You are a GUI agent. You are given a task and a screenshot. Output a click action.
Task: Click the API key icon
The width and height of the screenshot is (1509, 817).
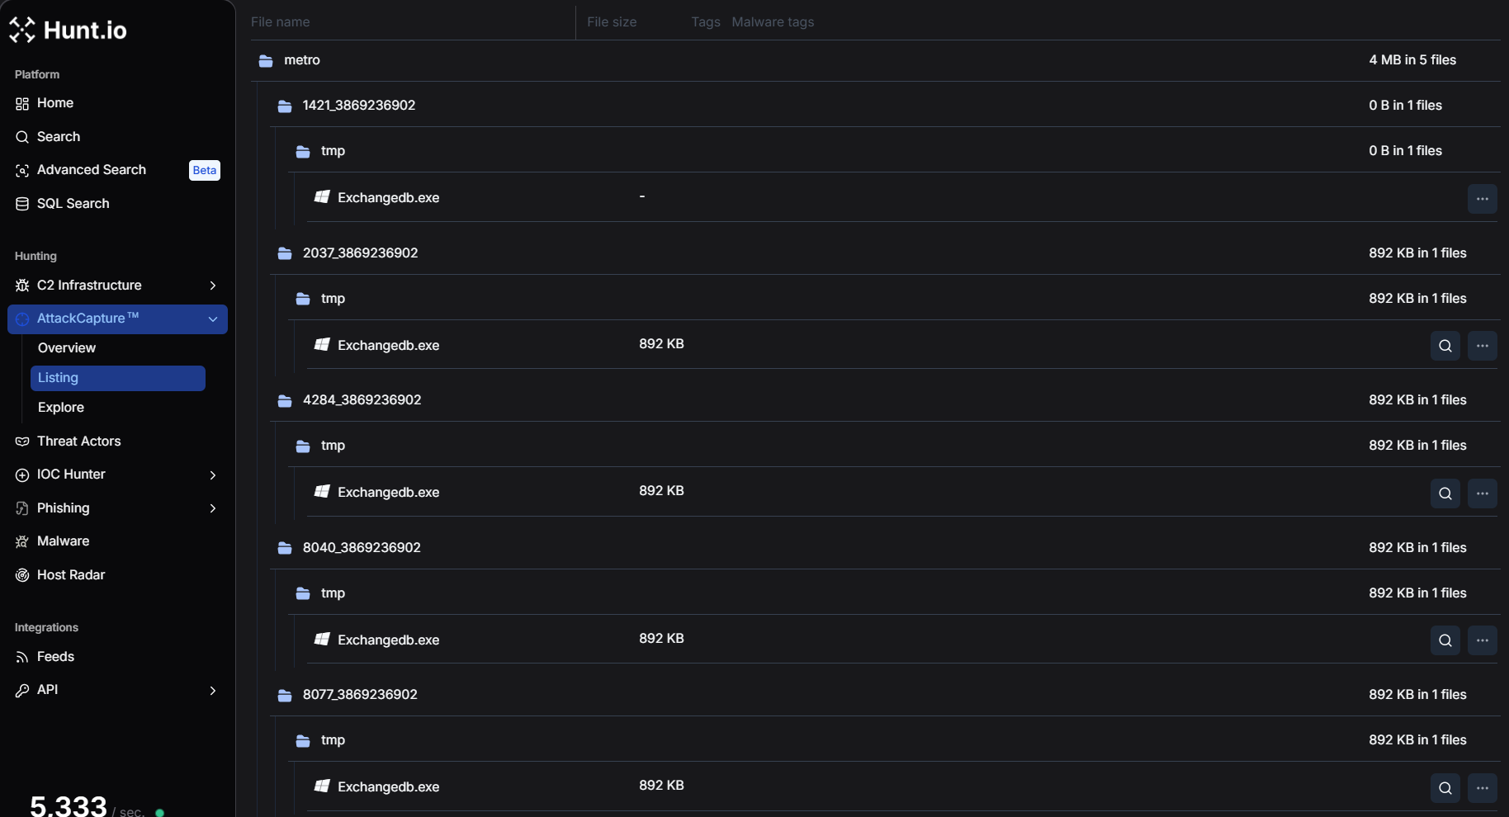coord(22,690)
